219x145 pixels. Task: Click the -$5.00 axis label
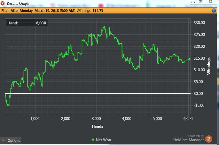[199, 105]
